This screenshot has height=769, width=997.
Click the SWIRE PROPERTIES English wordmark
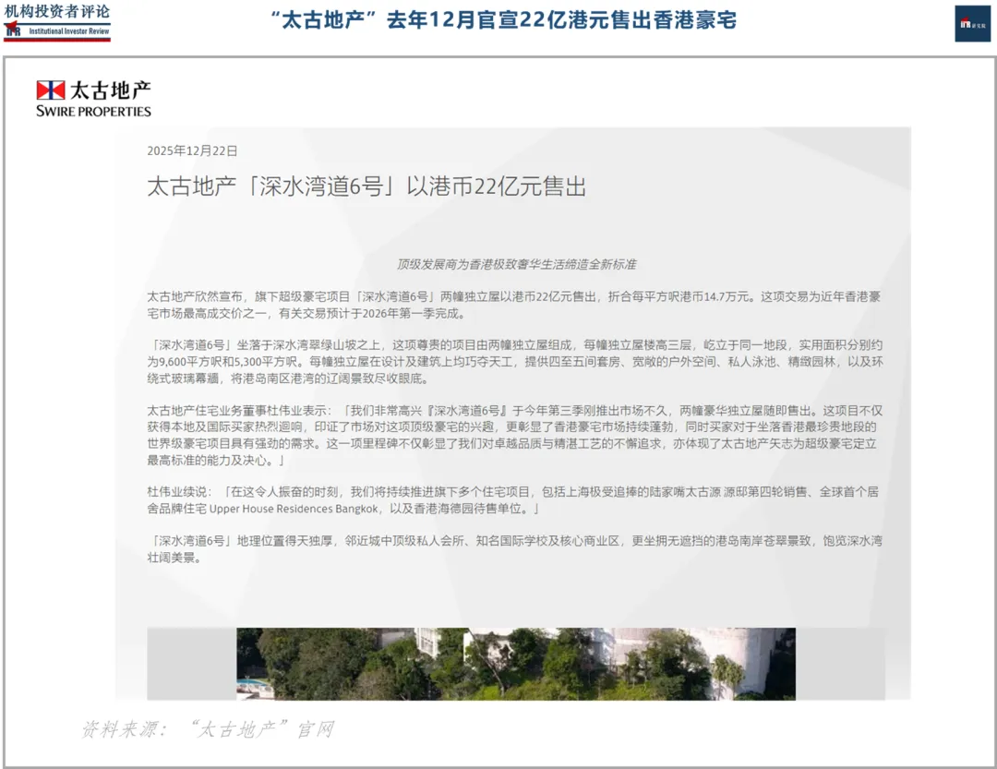pos(93,112)
